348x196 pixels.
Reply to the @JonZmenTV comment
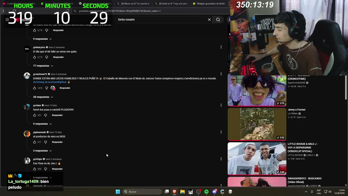(65, 88)
